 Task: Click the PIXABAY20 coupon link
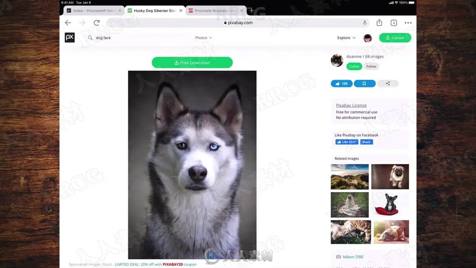[173, 264]
